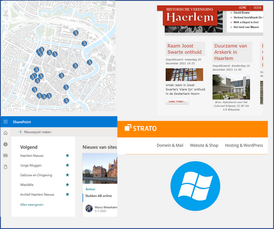274x229 pixels.
Task: Open the Raam Joost Swarte onthuld article
Action: 184,49
